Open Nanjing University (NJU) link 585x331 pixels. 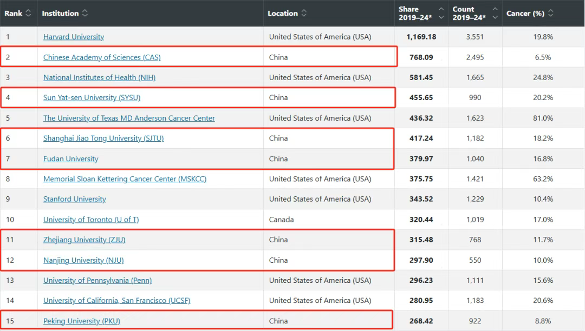pyautogui.click(x=83, y=260)
